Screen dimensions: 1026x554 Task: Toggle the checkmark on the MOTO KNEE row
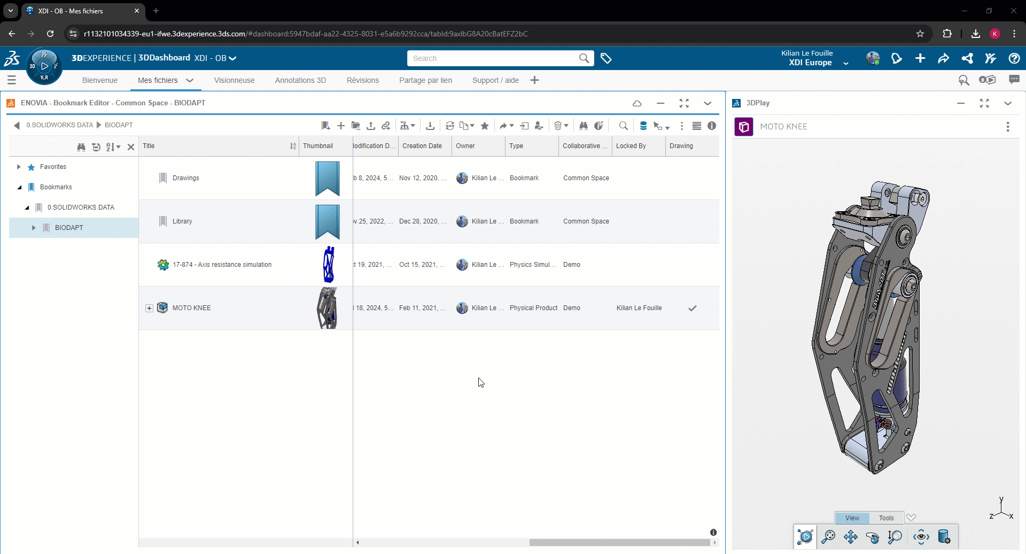point(692,308)
